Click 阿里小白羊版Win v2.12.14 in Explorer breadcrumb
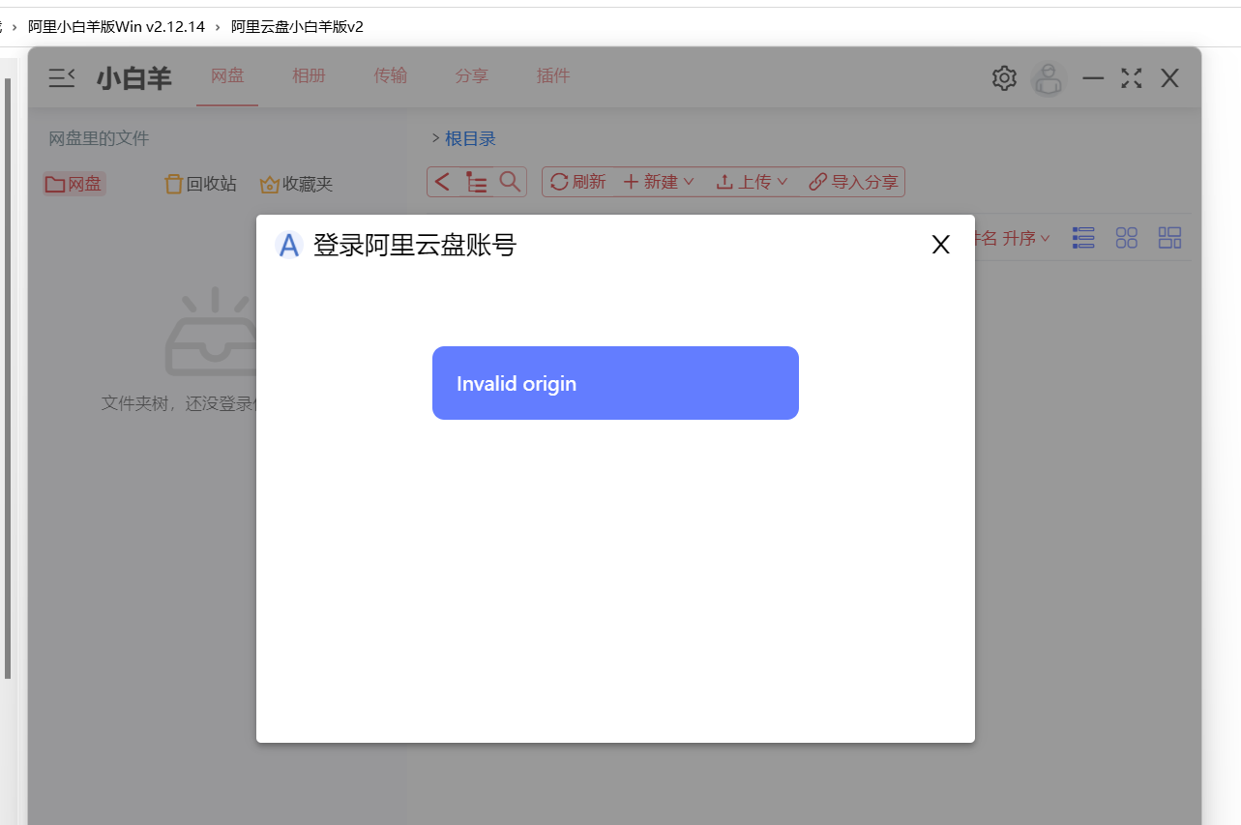The height and width of the screenshot is (825, 1241). point(116,26)
